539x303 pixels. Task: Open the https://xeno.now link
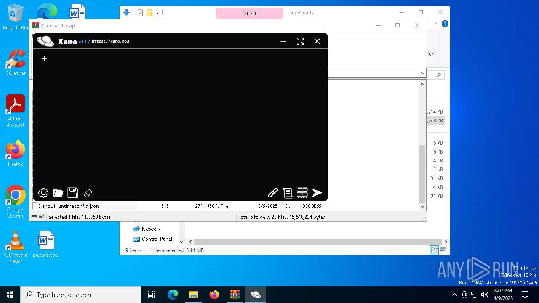[110, 41]
